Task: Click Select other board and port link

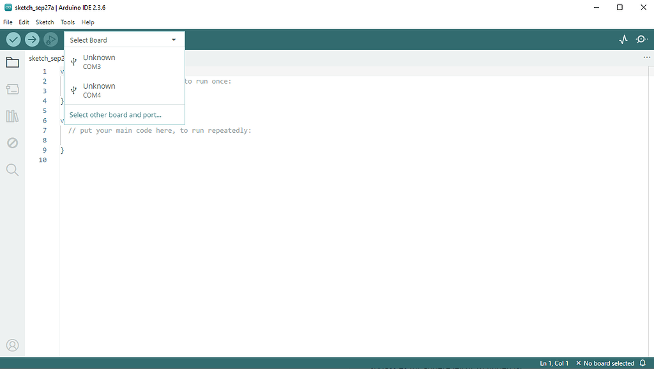Action: 115,115
